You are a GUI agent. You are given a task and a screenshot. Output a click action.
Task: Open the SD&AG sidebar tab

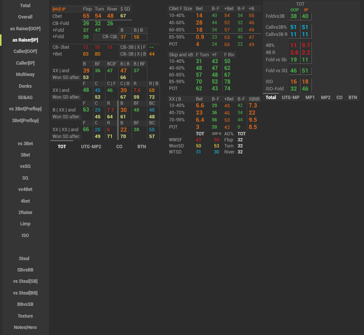(25, 98)
